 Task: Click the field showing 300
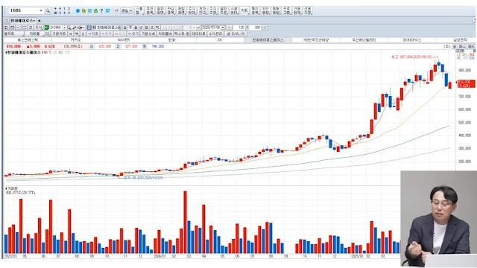click(256, 28)
